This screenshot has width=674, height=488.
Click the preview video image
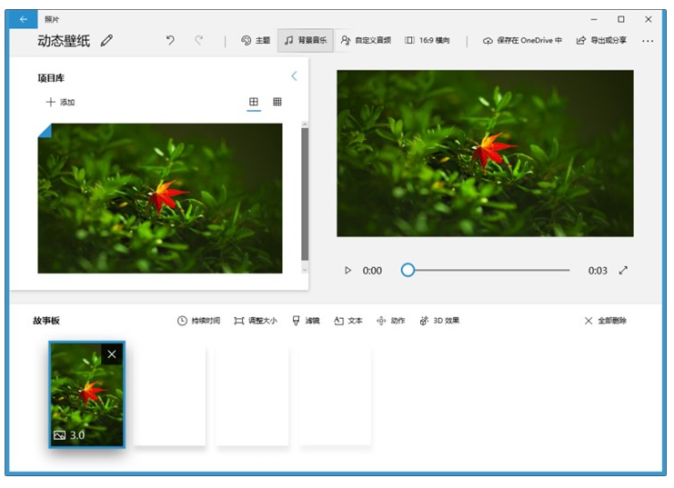[x=485, y=154]
